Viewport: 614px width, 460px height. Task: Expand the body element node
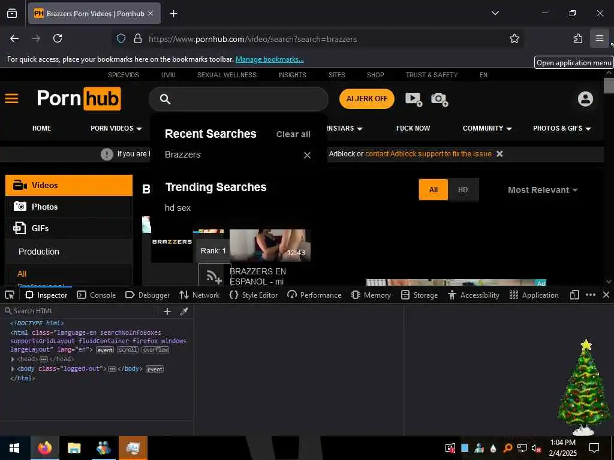13,369
